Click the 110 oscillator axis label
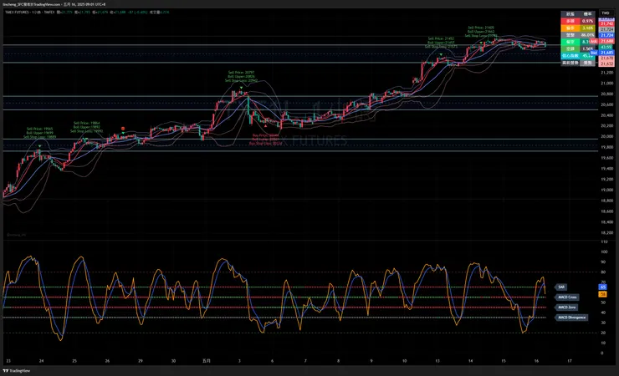Viewport: 619px width, 376px height. (x=604, y=241)
